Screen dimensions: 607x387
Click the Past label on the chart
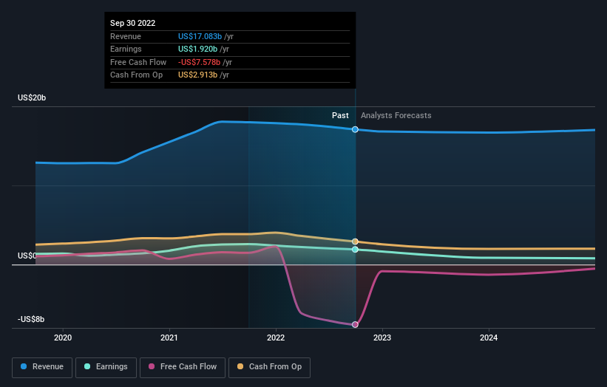[x=340, y=115]
